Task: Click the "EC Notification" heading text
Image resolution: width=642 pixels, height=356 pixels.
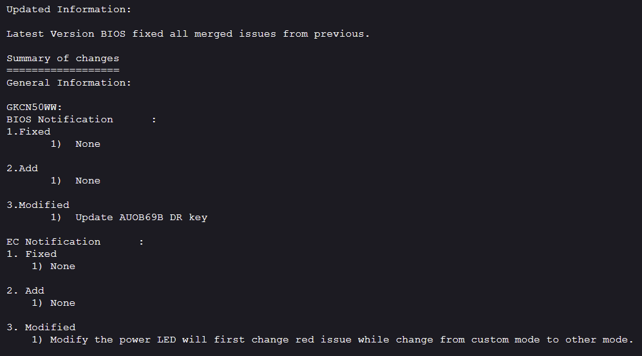Action: pyautogui.click(x=53, y=241)
